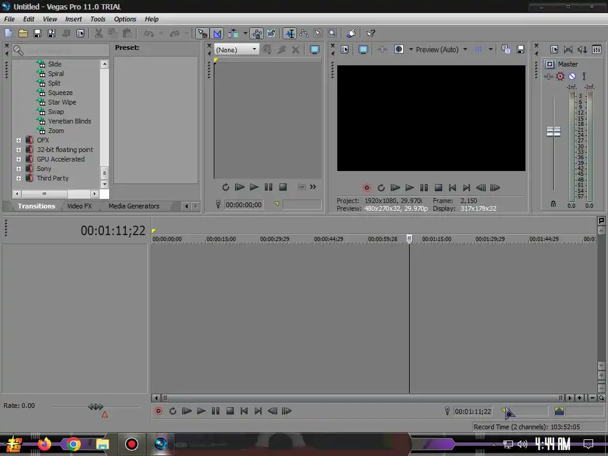Select the Selection Edit tool

click(318, 33)
